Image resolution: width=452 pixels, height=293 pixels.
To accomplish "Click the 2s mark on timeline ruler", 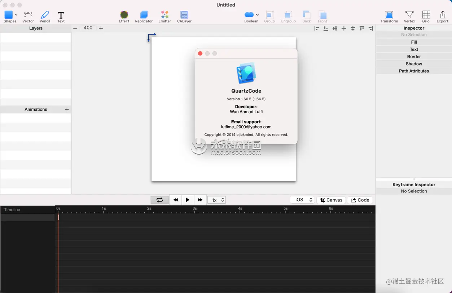I will (x=149, y=209).
